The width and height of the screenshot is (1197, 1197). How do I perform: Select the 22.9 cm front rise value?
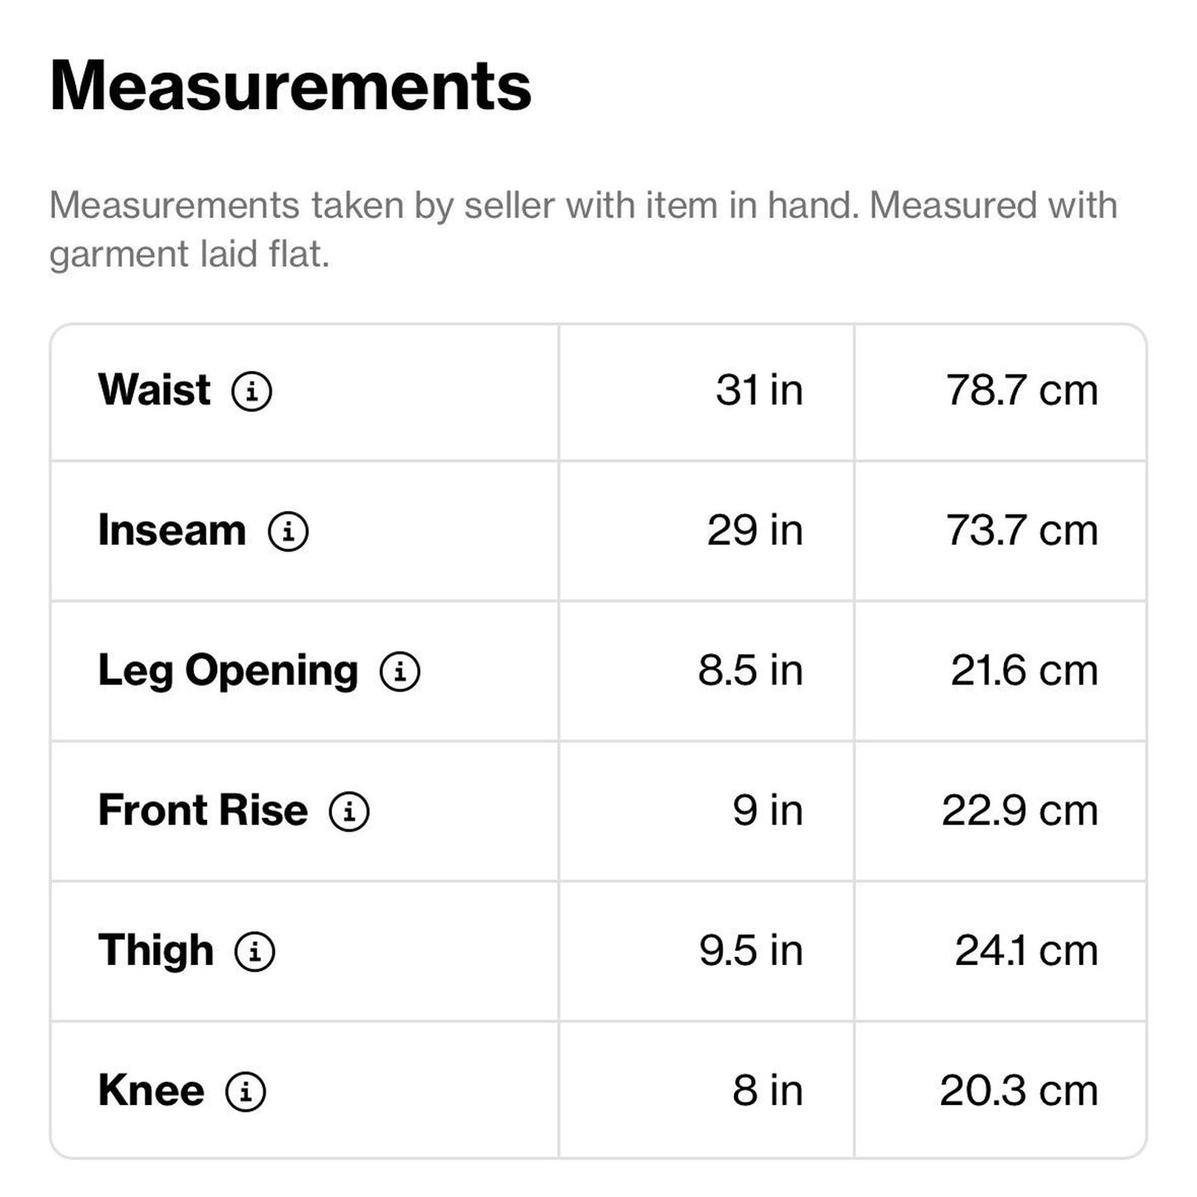click(1020, 810)
